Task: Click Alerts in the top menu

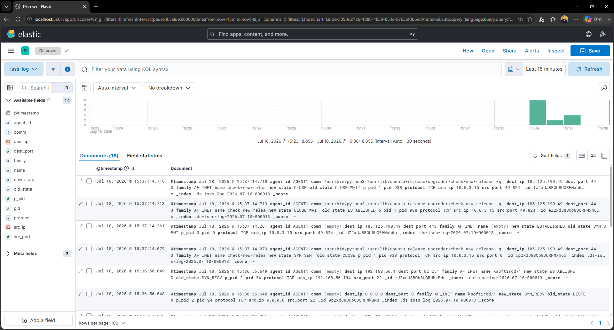Action: pos(532,51)
